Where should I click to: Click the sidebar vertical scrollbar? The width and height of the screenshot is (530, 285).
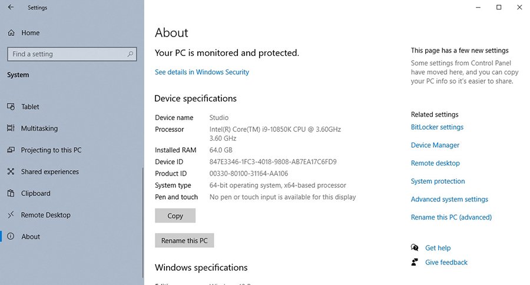(143, 224)
